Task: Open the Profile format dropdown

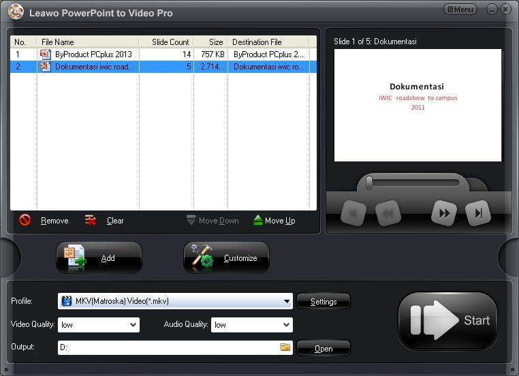Action: click(287, 301)
